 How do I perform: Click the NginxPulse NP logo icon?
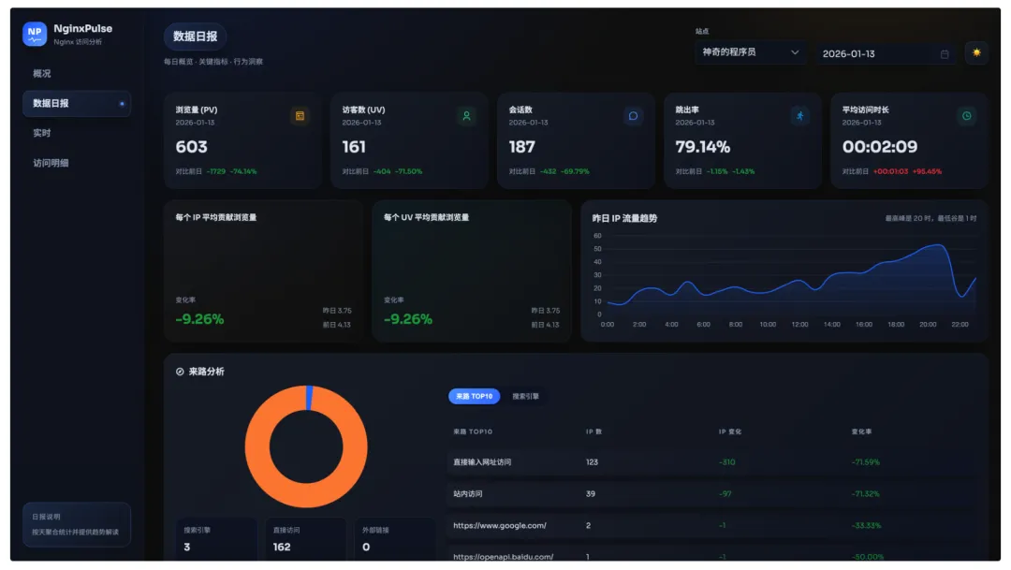click(x=35, y=35)
